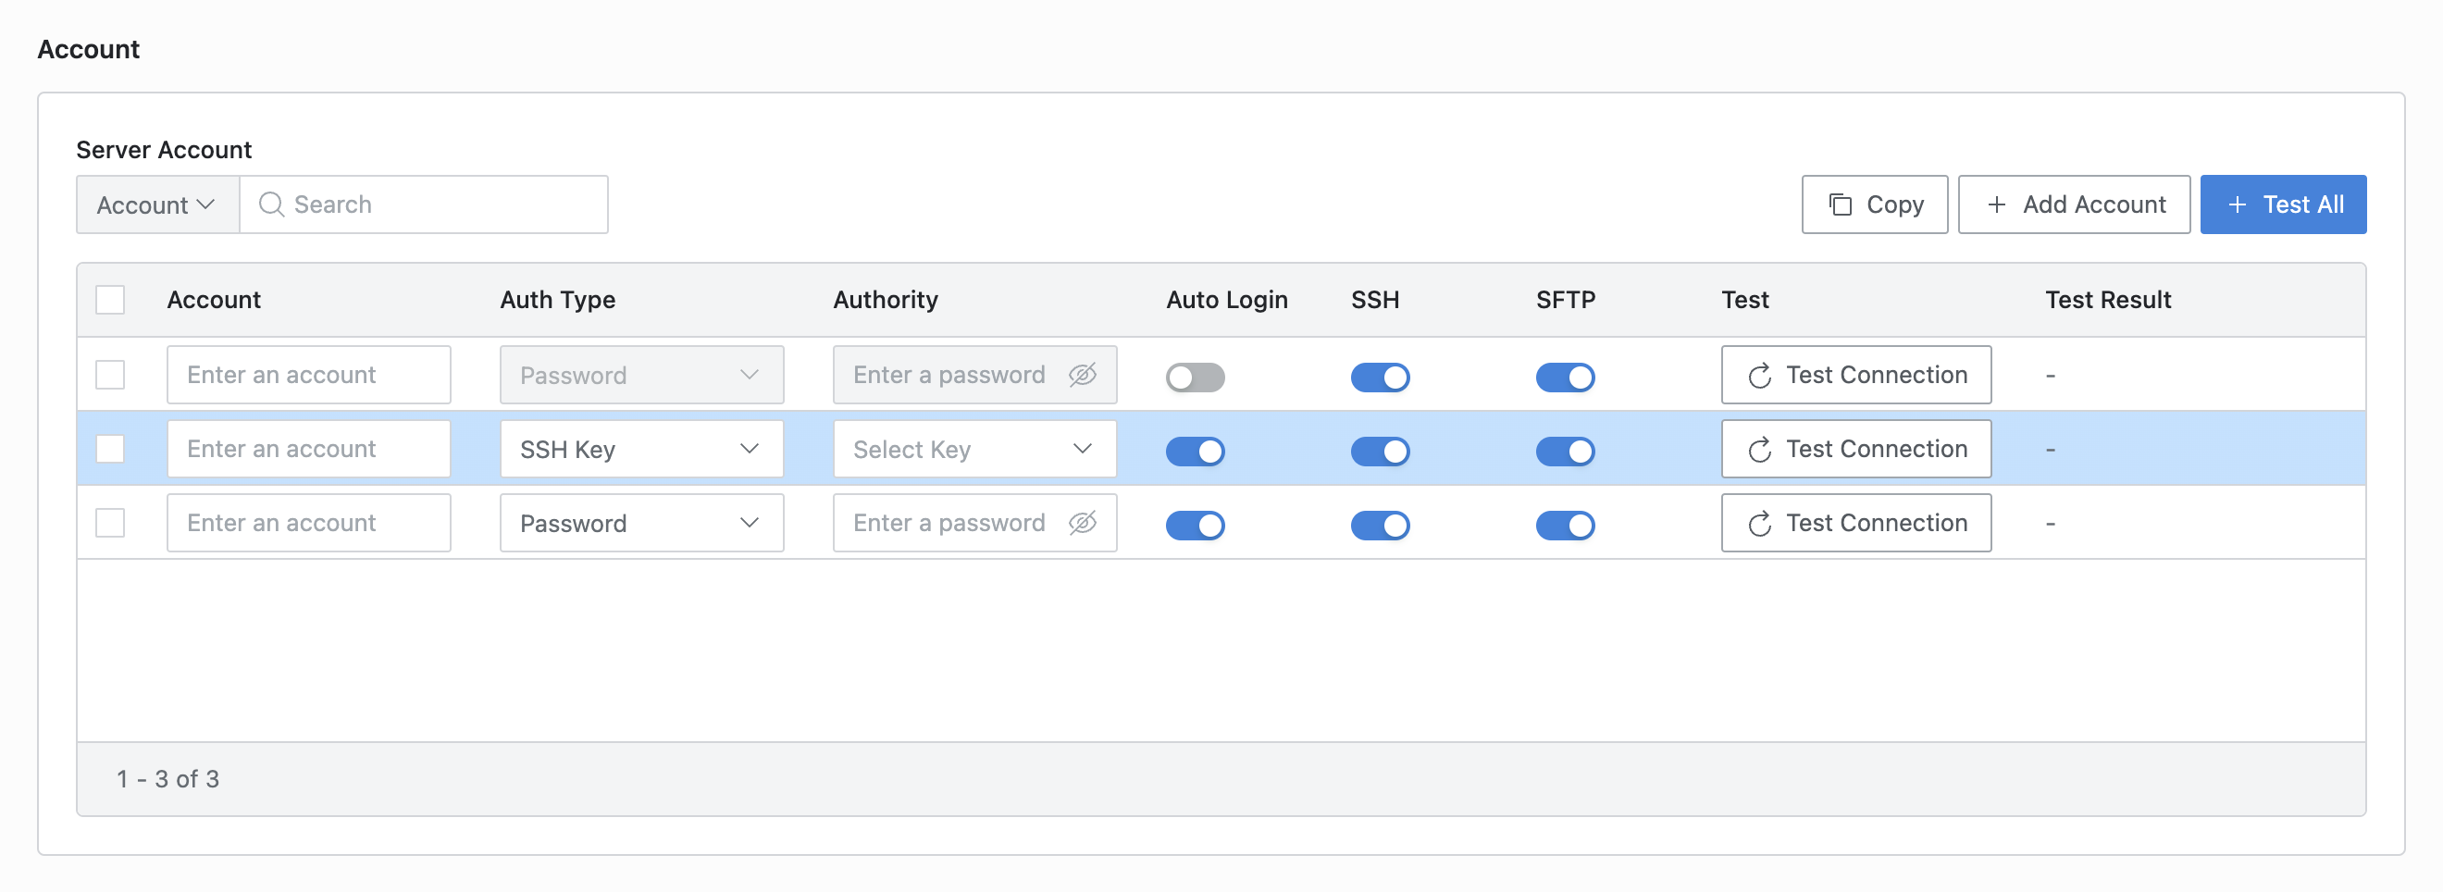Image resolution: width=2443 pixels, height=892 pixels.
Task: Click refresh icon in third row Test Connection
Action: [x=1759, y=525]
